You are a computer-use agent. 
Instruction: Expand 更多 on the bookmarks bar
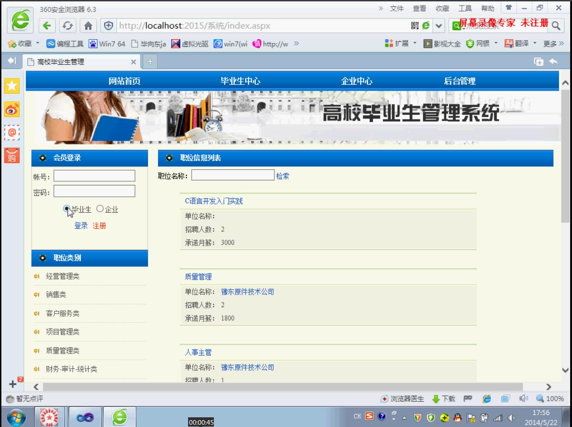pos(554,43)
